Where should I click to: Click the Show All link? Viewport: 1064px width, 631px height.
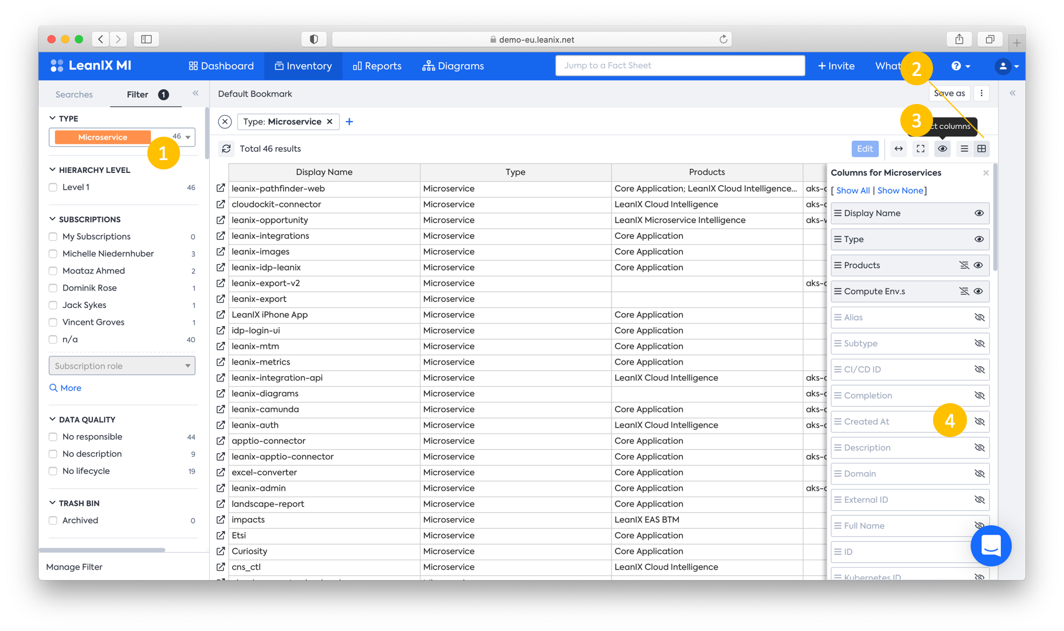tap(853, 190)
